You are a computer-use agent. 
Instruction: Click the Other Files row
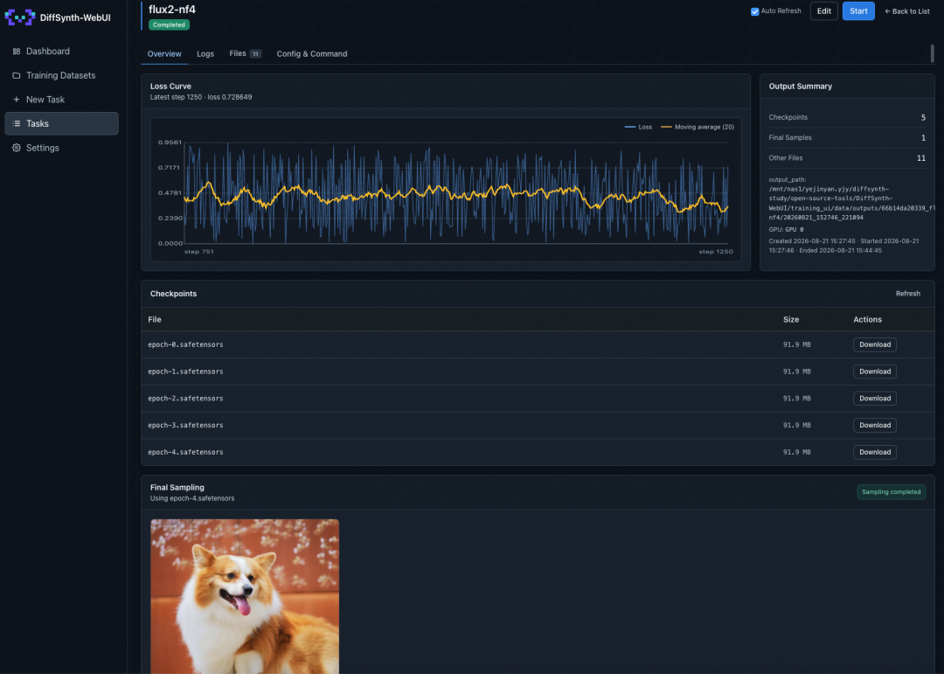pyautogui.click(x=847, y=158)
